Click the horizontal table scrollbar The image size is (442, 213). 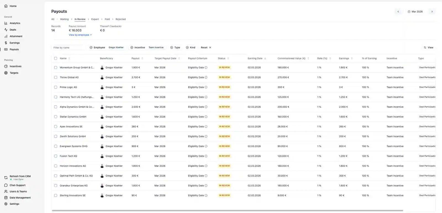(x=227, y=211)
